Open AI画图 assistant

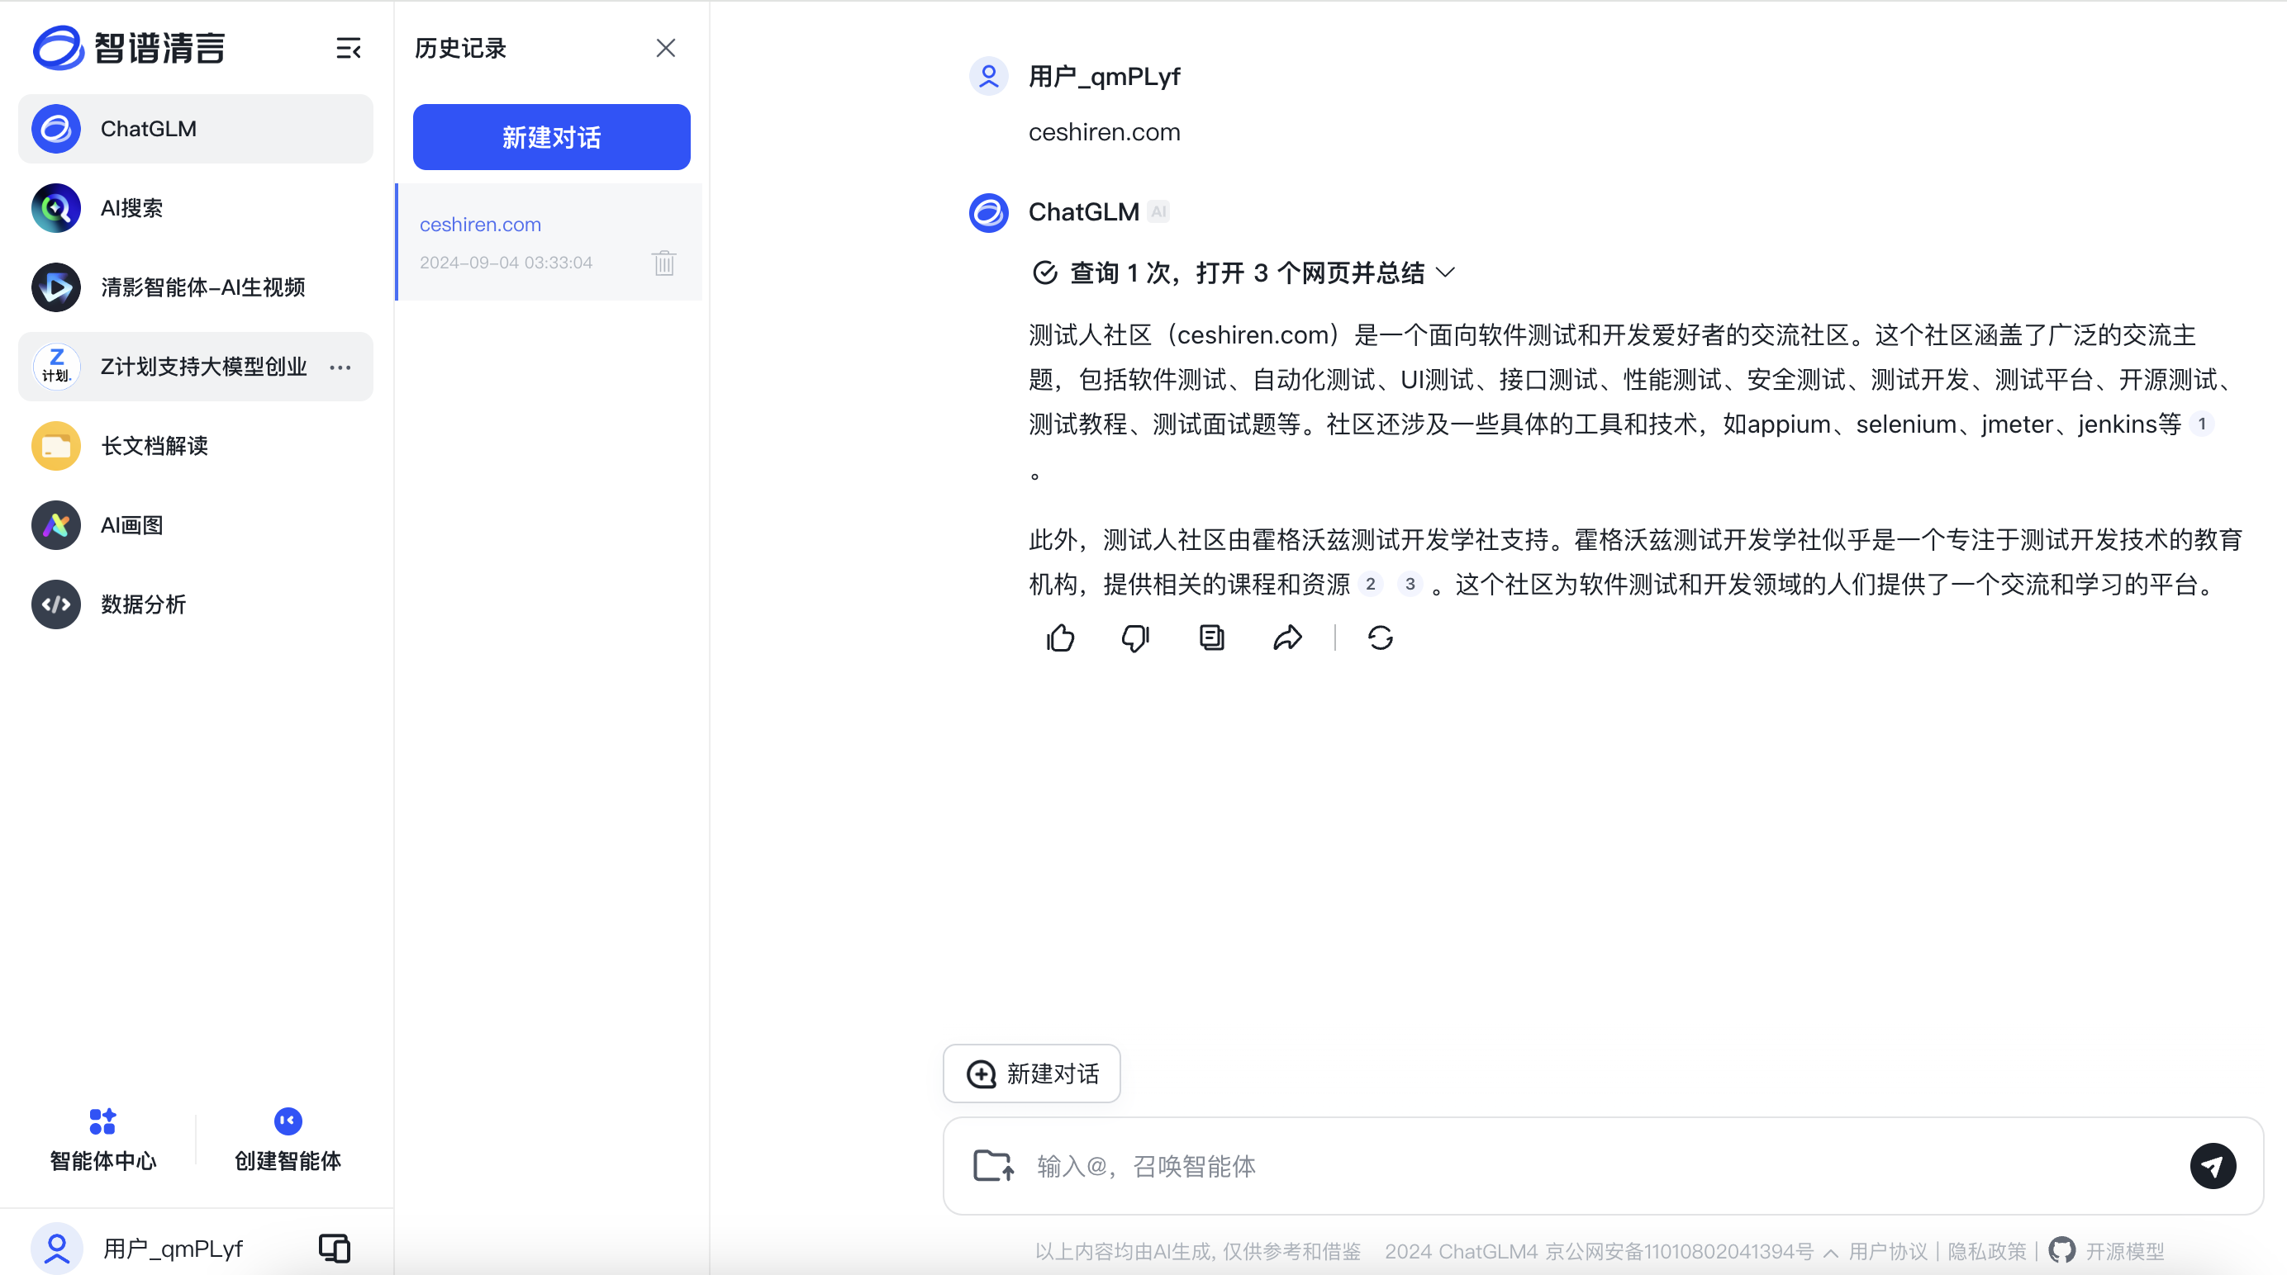coord(195,525)
